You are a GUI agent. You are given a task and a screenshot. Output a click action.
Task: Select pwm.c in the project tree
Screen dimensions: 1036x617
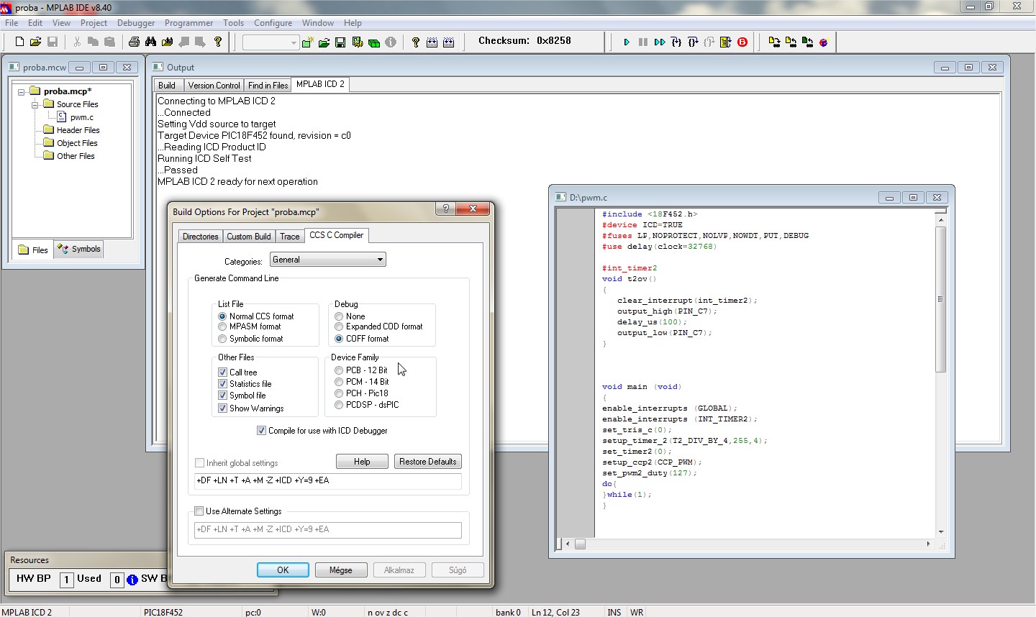[x=82, y=117]
